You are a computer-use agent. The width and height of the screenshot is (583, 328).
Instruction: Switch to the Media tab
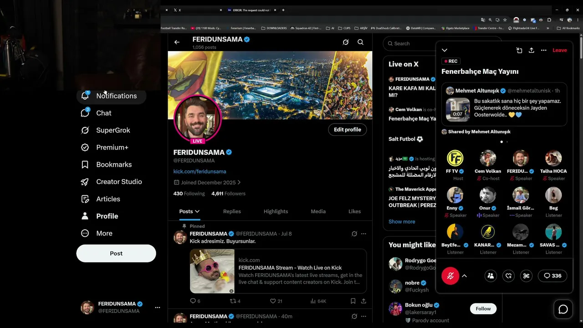click(318, 211)
